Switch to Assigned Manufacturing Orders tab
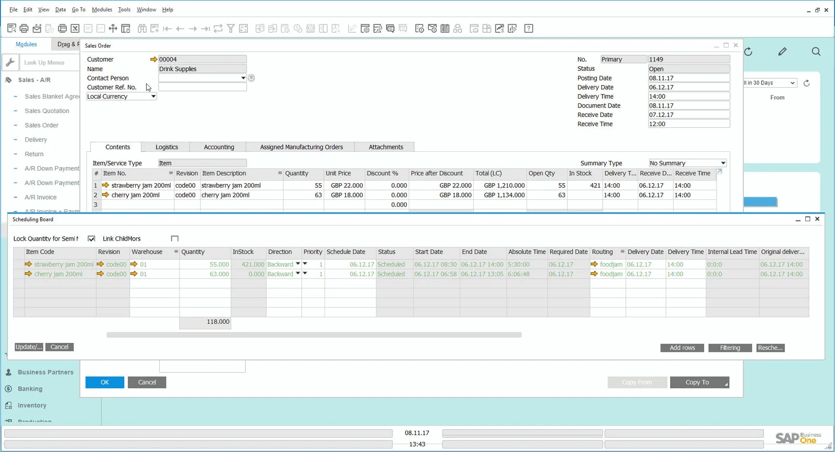835x452 pixels. [302, 147]
